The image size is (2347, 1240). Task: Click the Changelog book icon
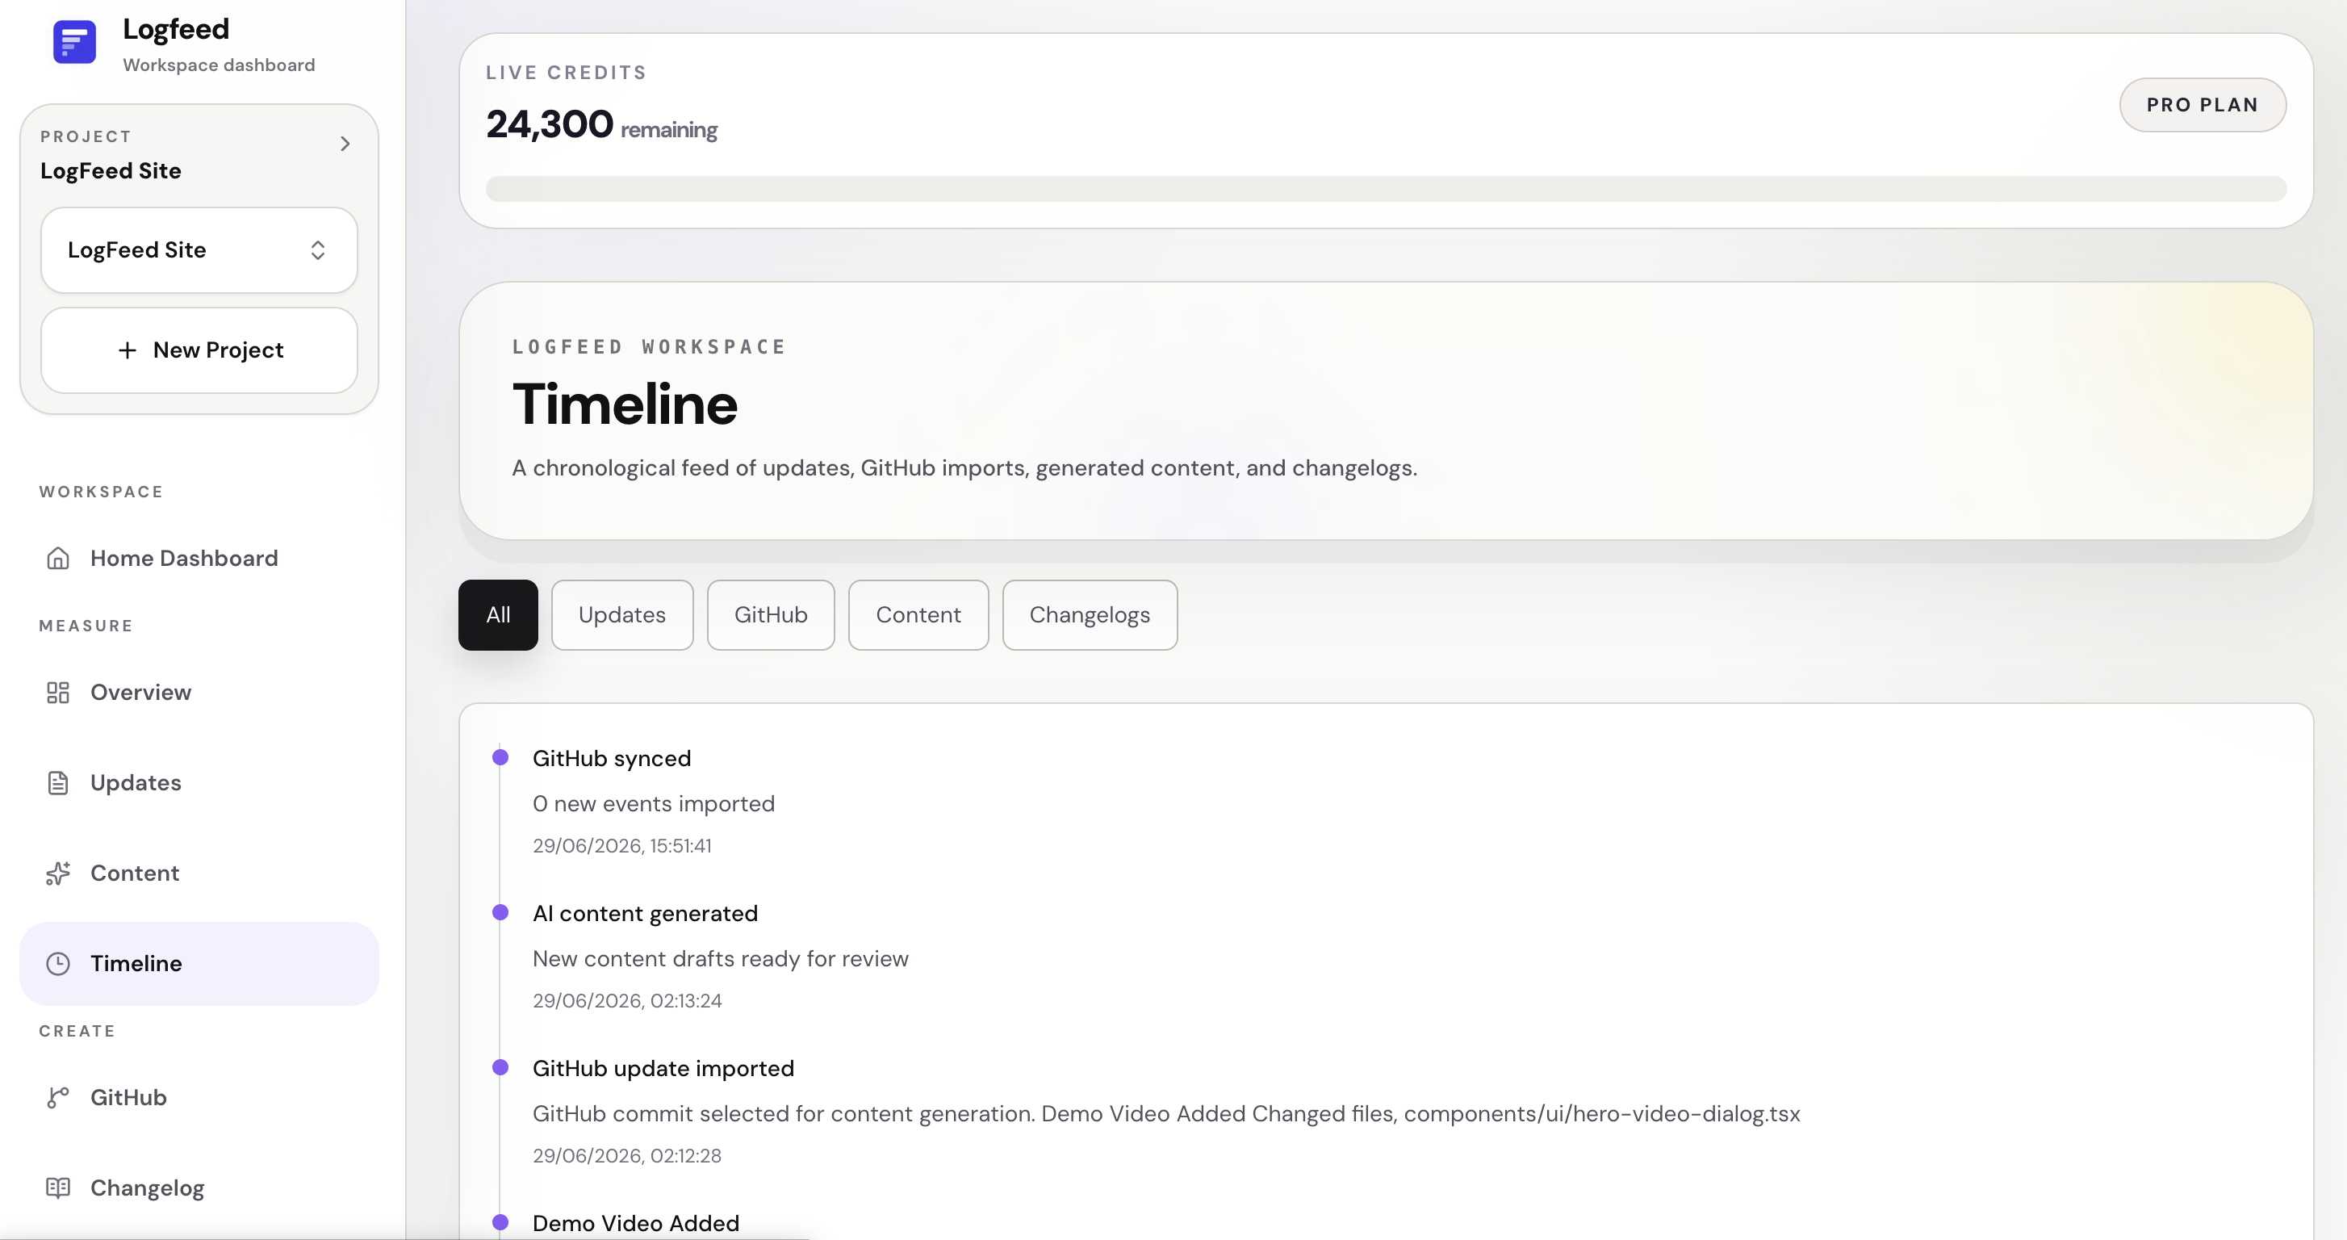58,1188
